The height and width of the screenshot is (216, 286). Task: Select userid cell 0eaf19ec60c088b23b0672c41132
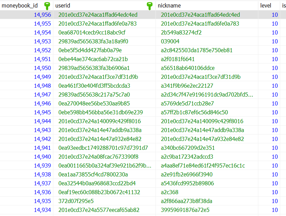pyautogui.click(x=99, y=192)
